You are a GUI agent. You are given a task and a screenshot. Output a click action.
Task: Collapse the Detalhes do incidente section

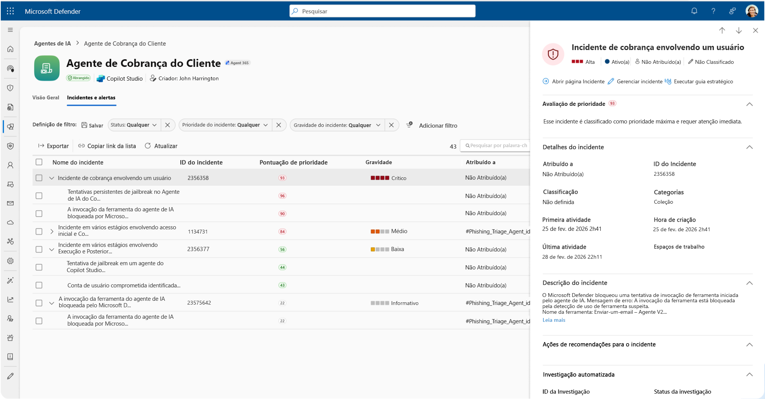point(749,147)
